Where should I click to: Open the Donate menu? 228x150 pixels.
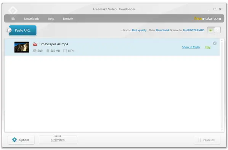pos(68,19)
